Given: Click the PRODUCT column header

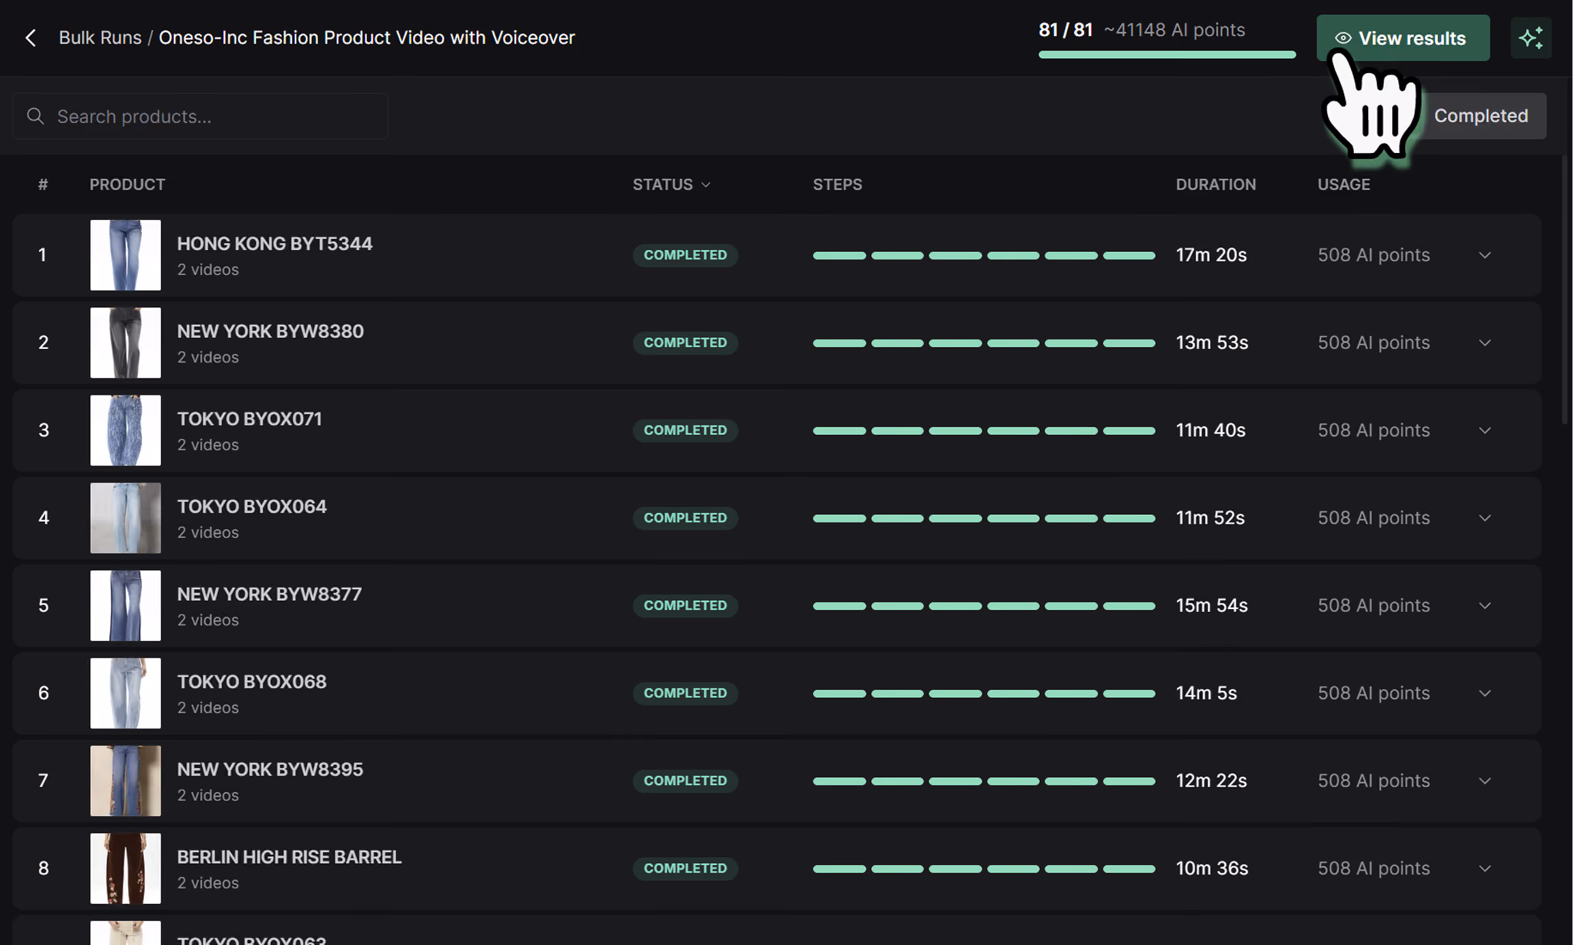Looking at the screenshot, I should (x=127, y=184).
